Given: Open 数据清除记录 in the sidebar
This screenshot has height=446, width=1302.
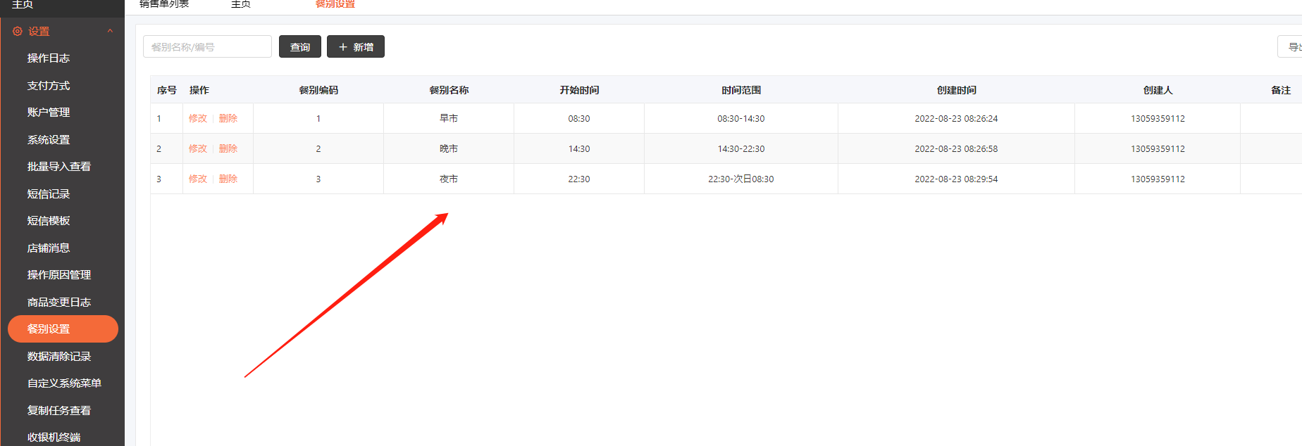Looking at the screenshot, I should tap(59, 357).
